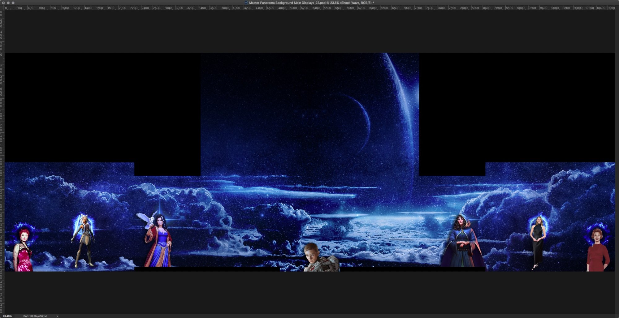Minimize the document window
The image size is (619, 318).
coord(8,2)
